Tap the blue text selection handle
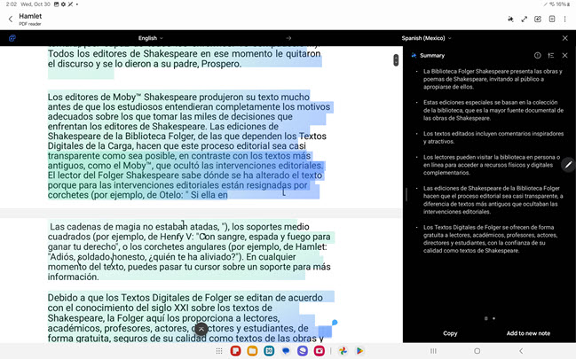576x359 pixels. click(x=335, y=323)
